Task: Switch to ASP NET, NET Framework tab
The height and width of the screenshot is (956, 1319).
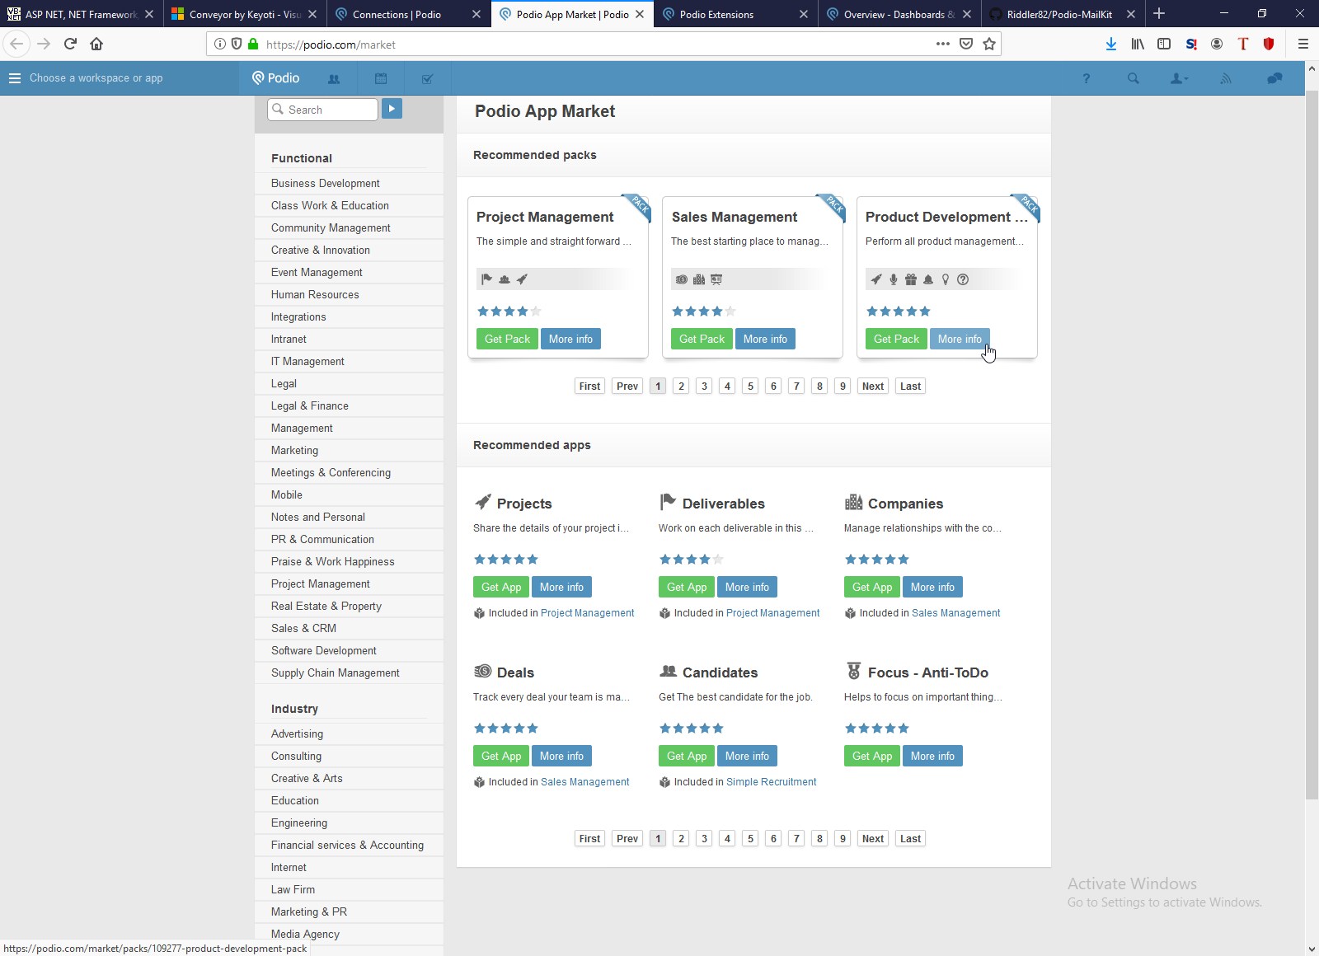Action: click(x=82, y=14)
